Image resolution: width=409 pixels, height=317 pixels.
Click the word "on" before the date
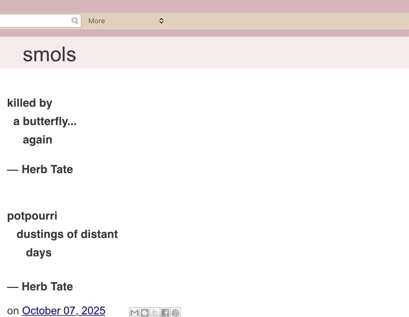pos(13,311)
